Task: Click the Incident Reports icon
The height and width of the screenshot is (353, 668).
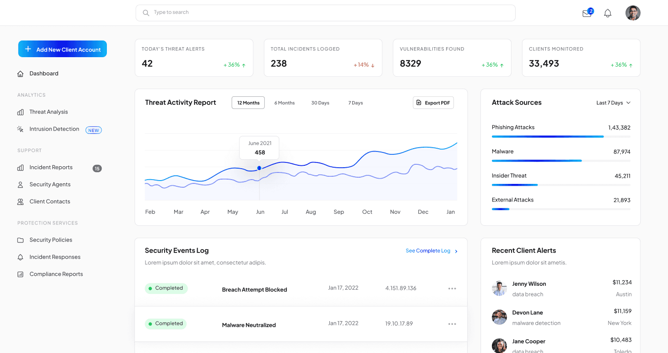Action: point(20,167)
